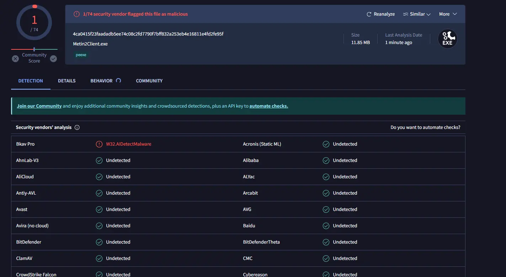Click the Join our Community link

pyautogui.click(x=39, y=106)
